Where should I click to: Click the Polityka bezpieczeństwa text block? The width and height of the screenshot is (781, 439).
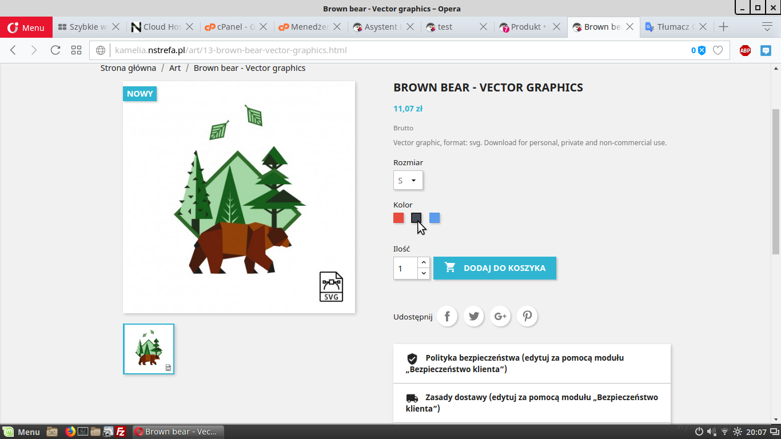515,364
